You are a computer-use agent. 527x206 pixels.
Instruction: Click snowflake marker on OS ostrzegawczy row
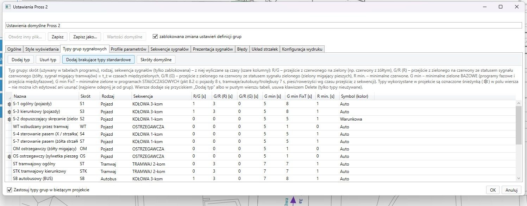coord(9,156)
